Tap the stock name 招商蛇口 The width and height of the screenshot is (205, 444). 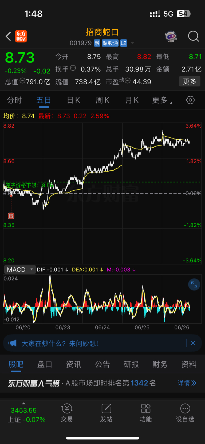(102, 32)
